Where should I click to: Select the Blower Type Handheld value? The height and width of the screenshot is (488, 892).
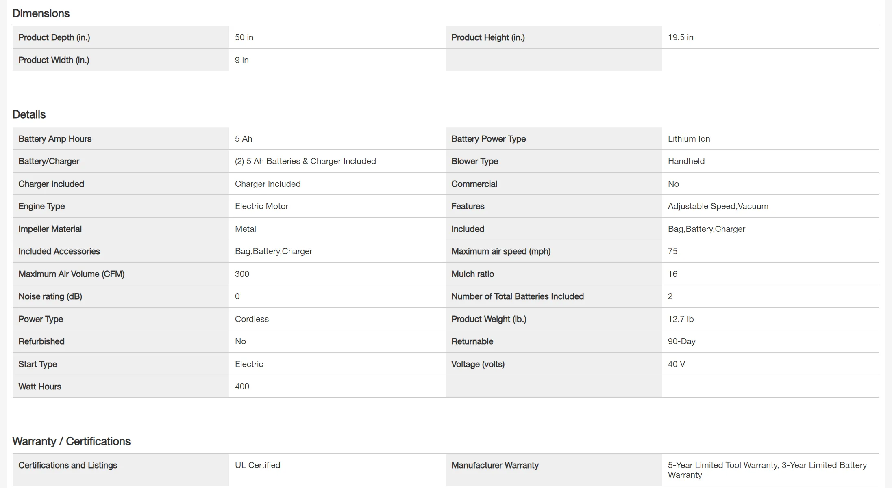click(686, 161)
